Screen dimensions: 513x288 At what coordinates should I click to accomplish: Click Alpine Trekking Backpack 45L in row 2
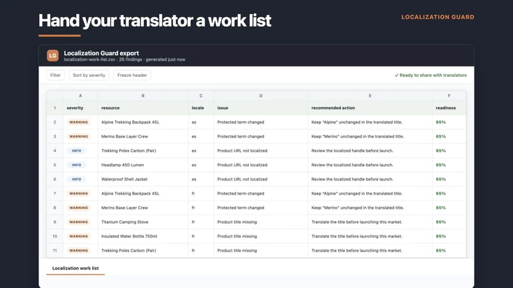click(x=130, y=122)
